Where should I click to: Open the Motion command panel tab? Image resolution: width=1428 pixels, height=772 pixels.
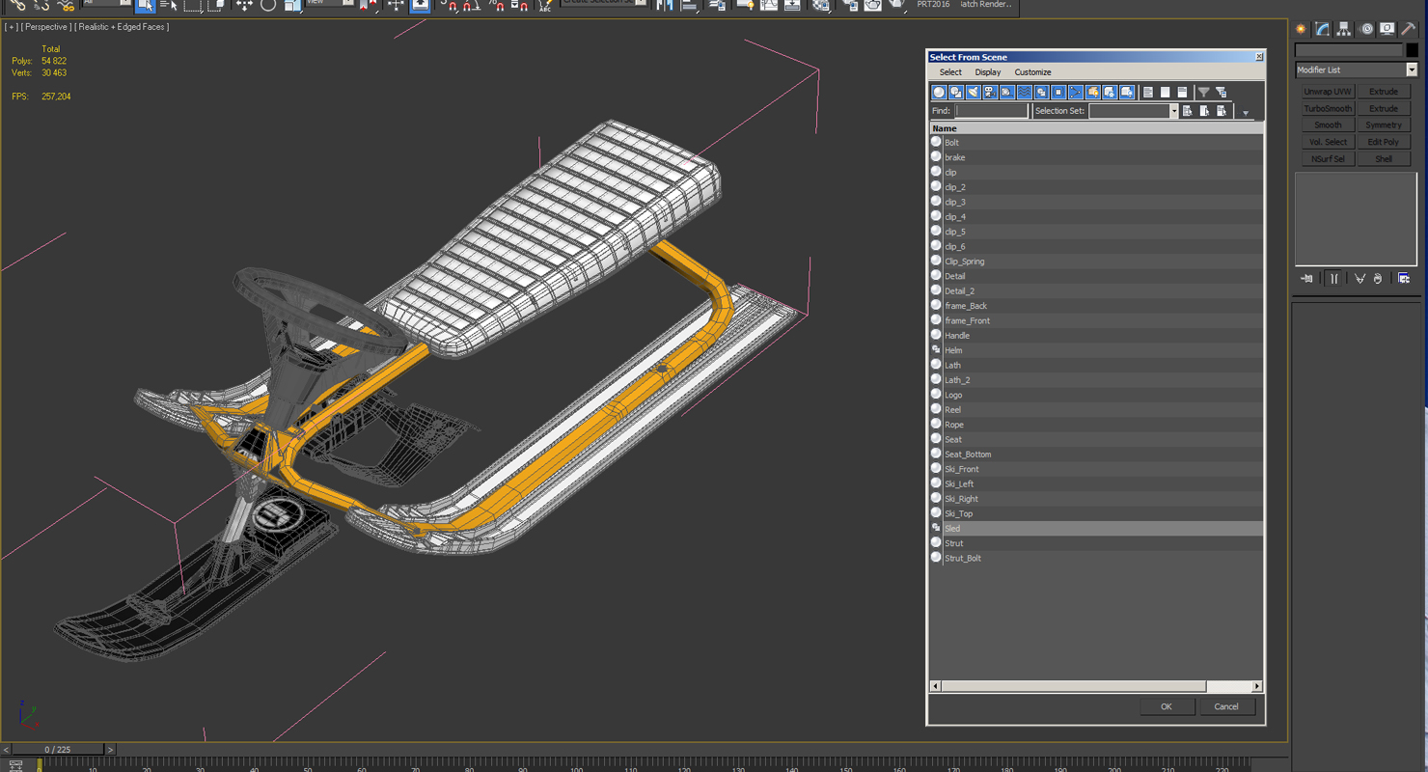pyautogui.click(x=1366, y=29)
